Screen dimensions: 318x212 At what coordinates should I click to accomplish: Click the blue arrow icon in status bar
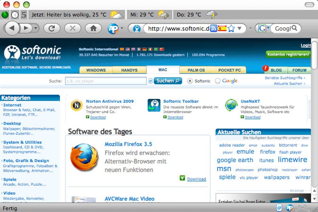(279, 208)
